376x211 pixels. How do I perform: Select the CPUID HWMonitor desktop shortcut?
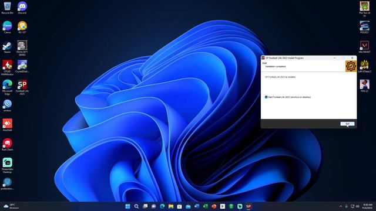[8, 68]
